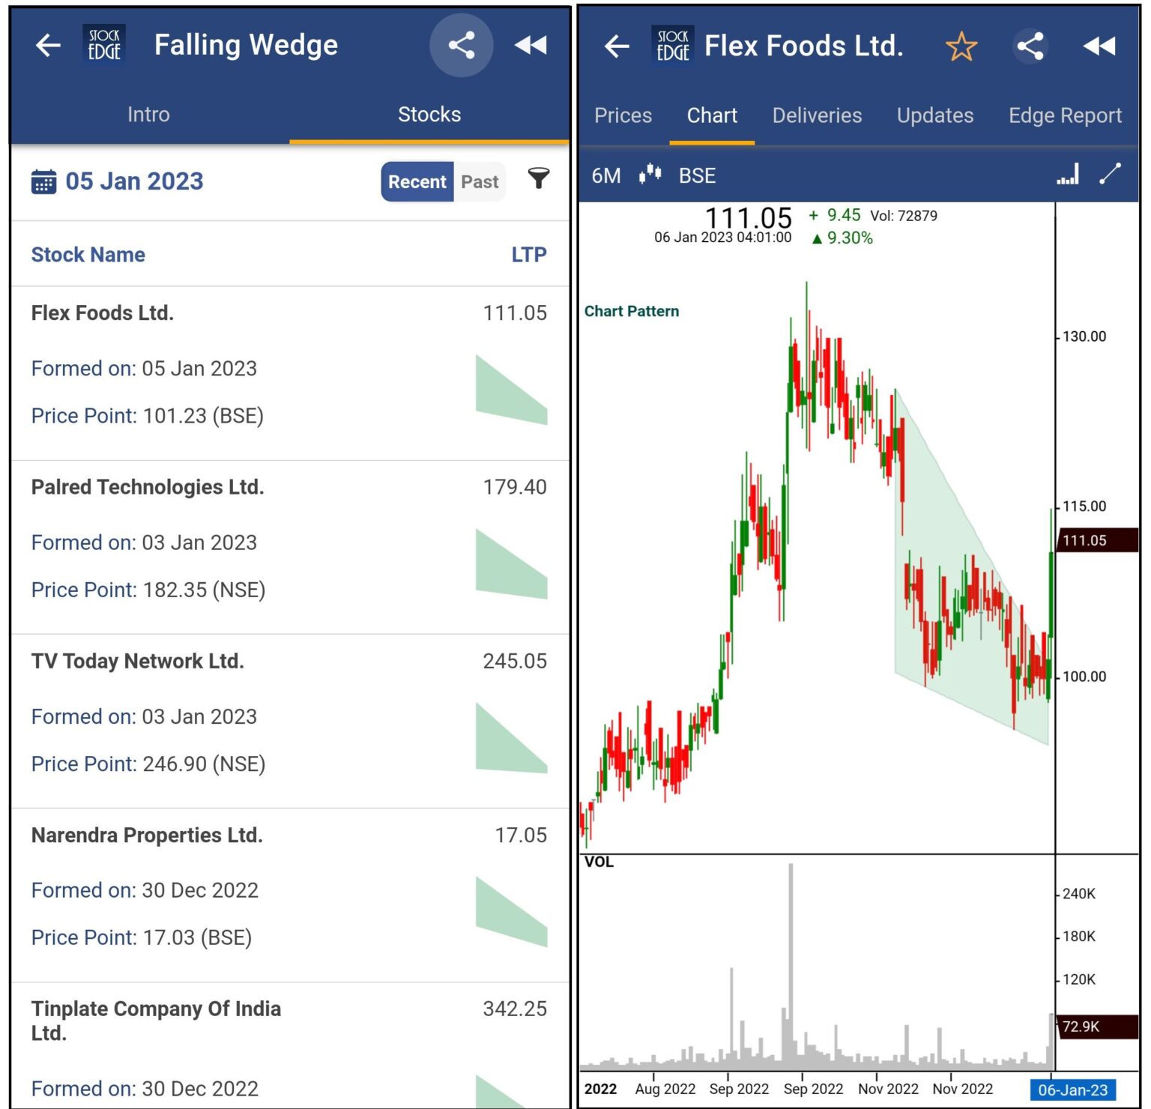Add Flex Foods Ltd. to favorites star
This screenshot has height=1109, width=1151.
point(961,47)
